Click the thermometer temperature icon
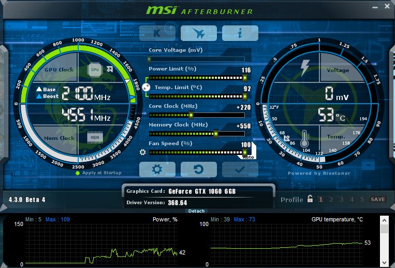This screenshot has height=268, width=395. [x=304, y=138]
